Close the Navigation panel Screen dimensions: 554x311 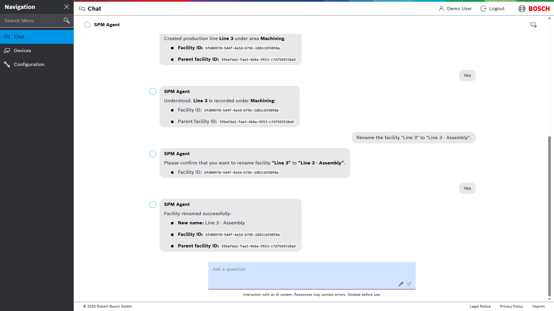click(x=67, y=7)
